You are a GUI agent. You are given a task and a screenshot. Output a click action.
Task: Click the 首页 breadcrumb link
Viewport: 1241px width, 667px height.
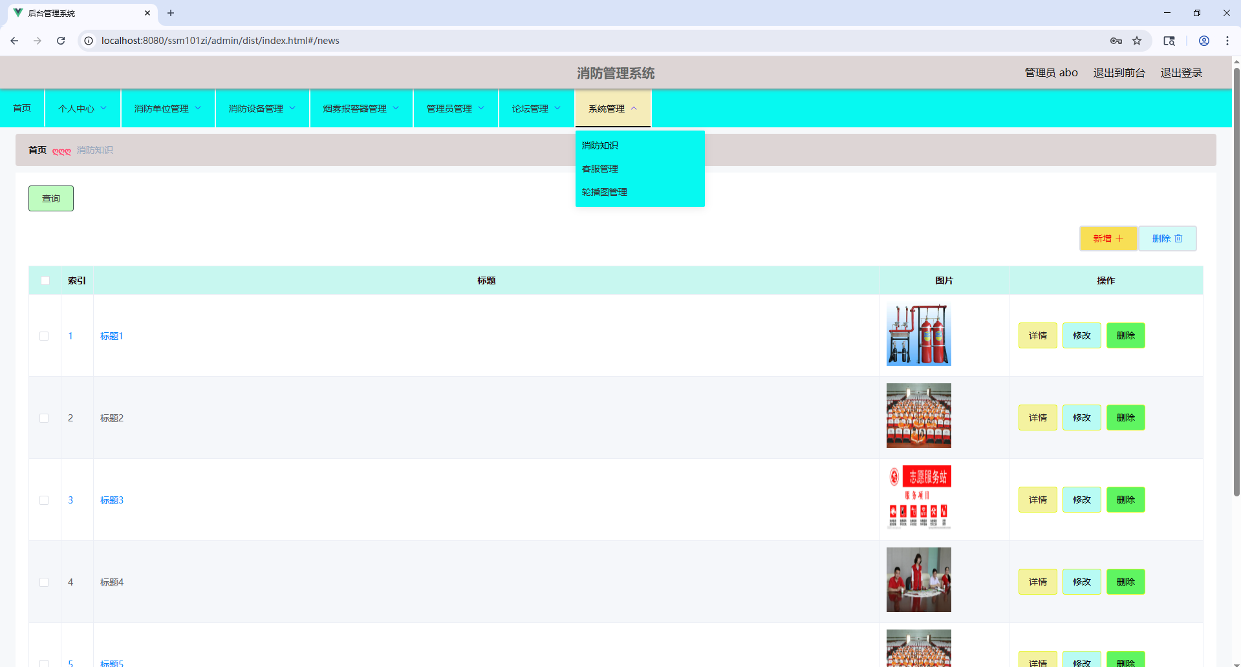tap(38, 150)
